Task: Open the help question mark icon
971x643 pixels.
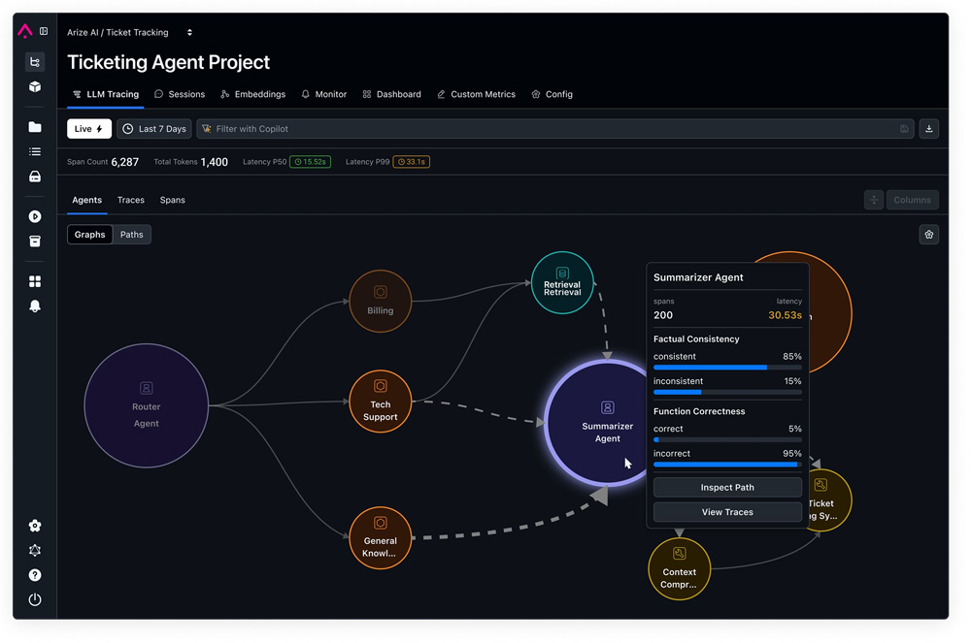Action: (x=35, y=575)
